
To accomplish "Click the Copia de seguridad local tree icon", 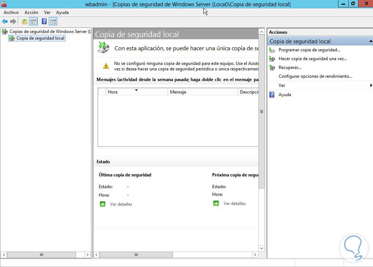I will click(x=12, y=38).
